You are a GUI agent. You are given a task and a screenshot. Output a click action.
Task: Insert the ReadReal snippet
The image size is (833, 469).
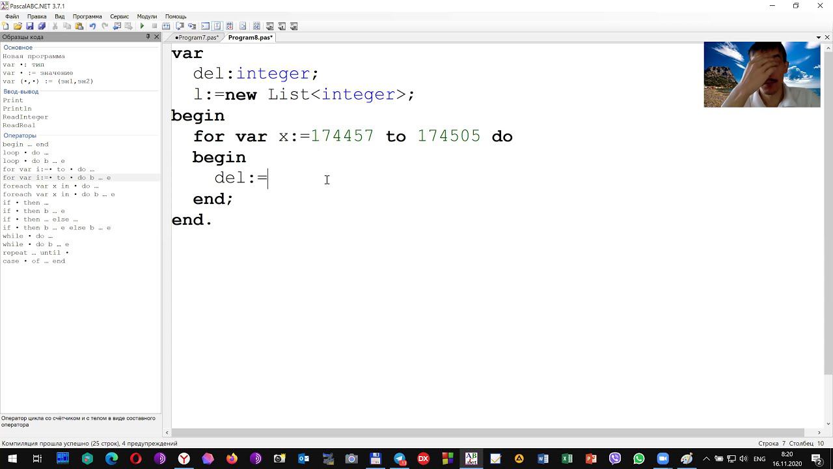[19, 125]
